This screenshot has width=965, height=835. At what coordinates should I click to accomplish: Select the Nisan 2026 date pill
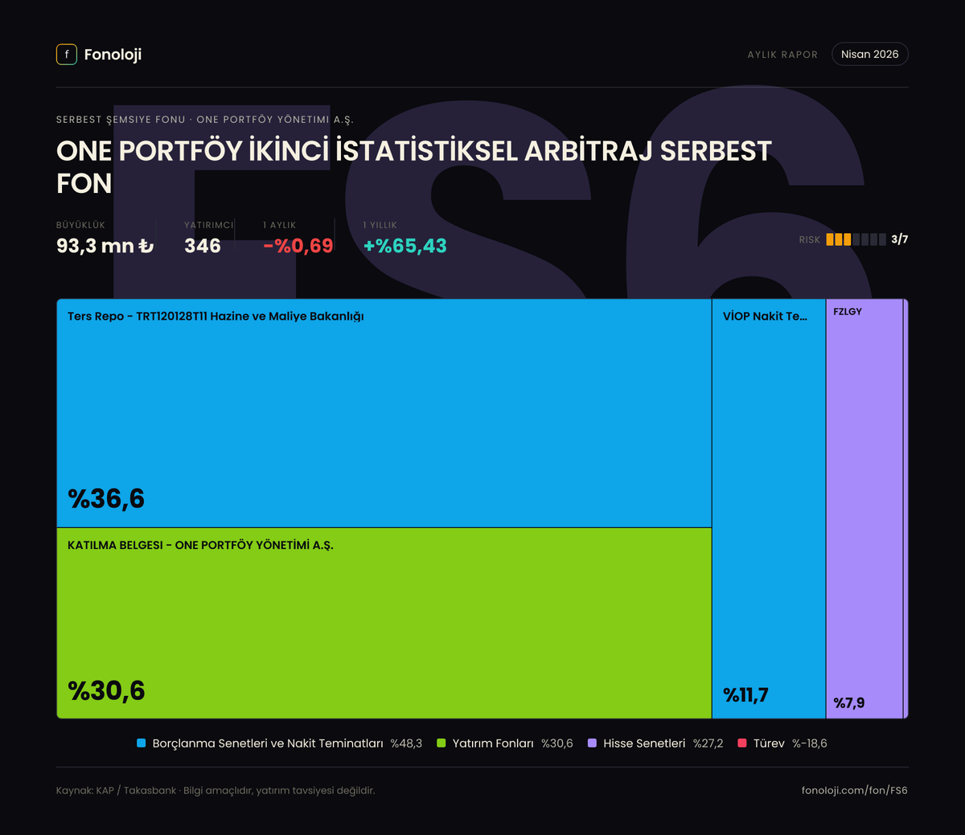pyautogui.click(x=870, y=54)
